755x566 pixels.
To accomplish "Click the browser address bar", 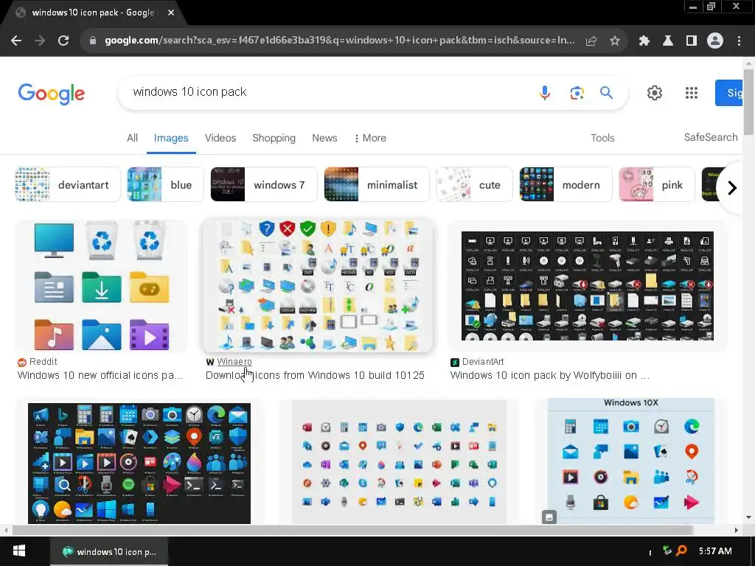I will (x=339, y=41).
